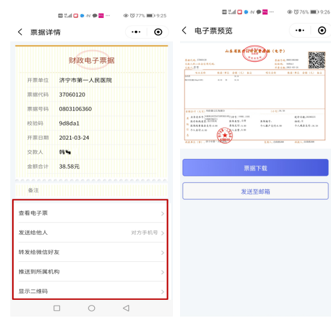
Task: Tap the Android back triangle button
Action: 126,308
